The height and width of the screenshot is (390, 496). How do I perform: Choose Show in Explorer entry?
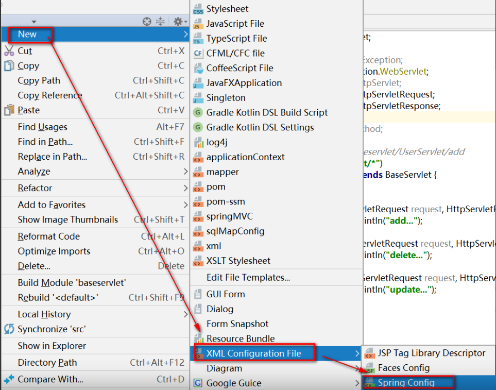click(x=95, y=346)
